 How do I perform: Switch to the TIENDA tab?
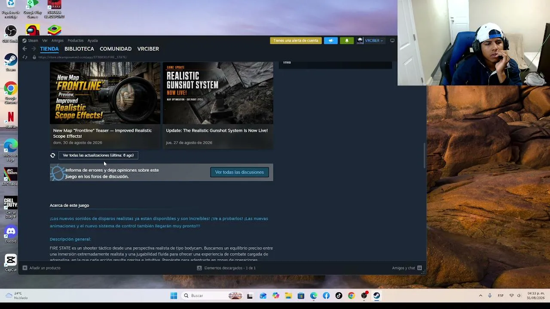pos(49,49)
